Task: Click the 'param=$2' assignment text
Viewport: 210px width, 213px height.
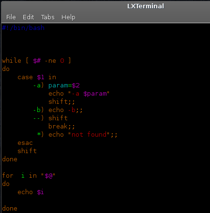Action: (64, 85)
